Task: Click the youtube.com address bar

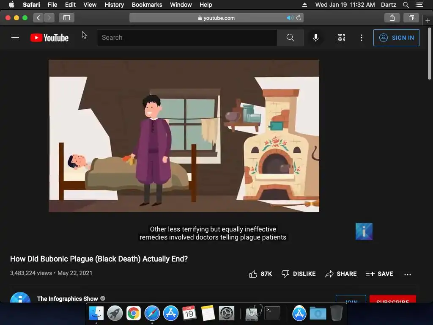Action: tap(216, 18)
